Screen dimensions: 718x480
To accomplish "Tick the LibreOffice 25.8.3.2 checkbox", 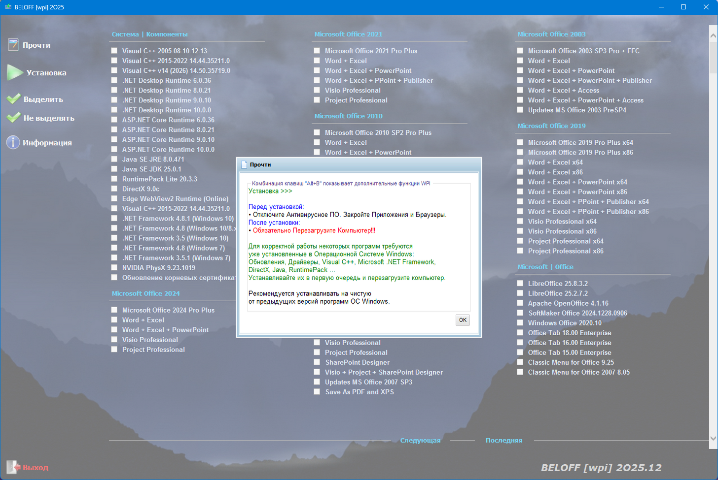I will 520,283.
